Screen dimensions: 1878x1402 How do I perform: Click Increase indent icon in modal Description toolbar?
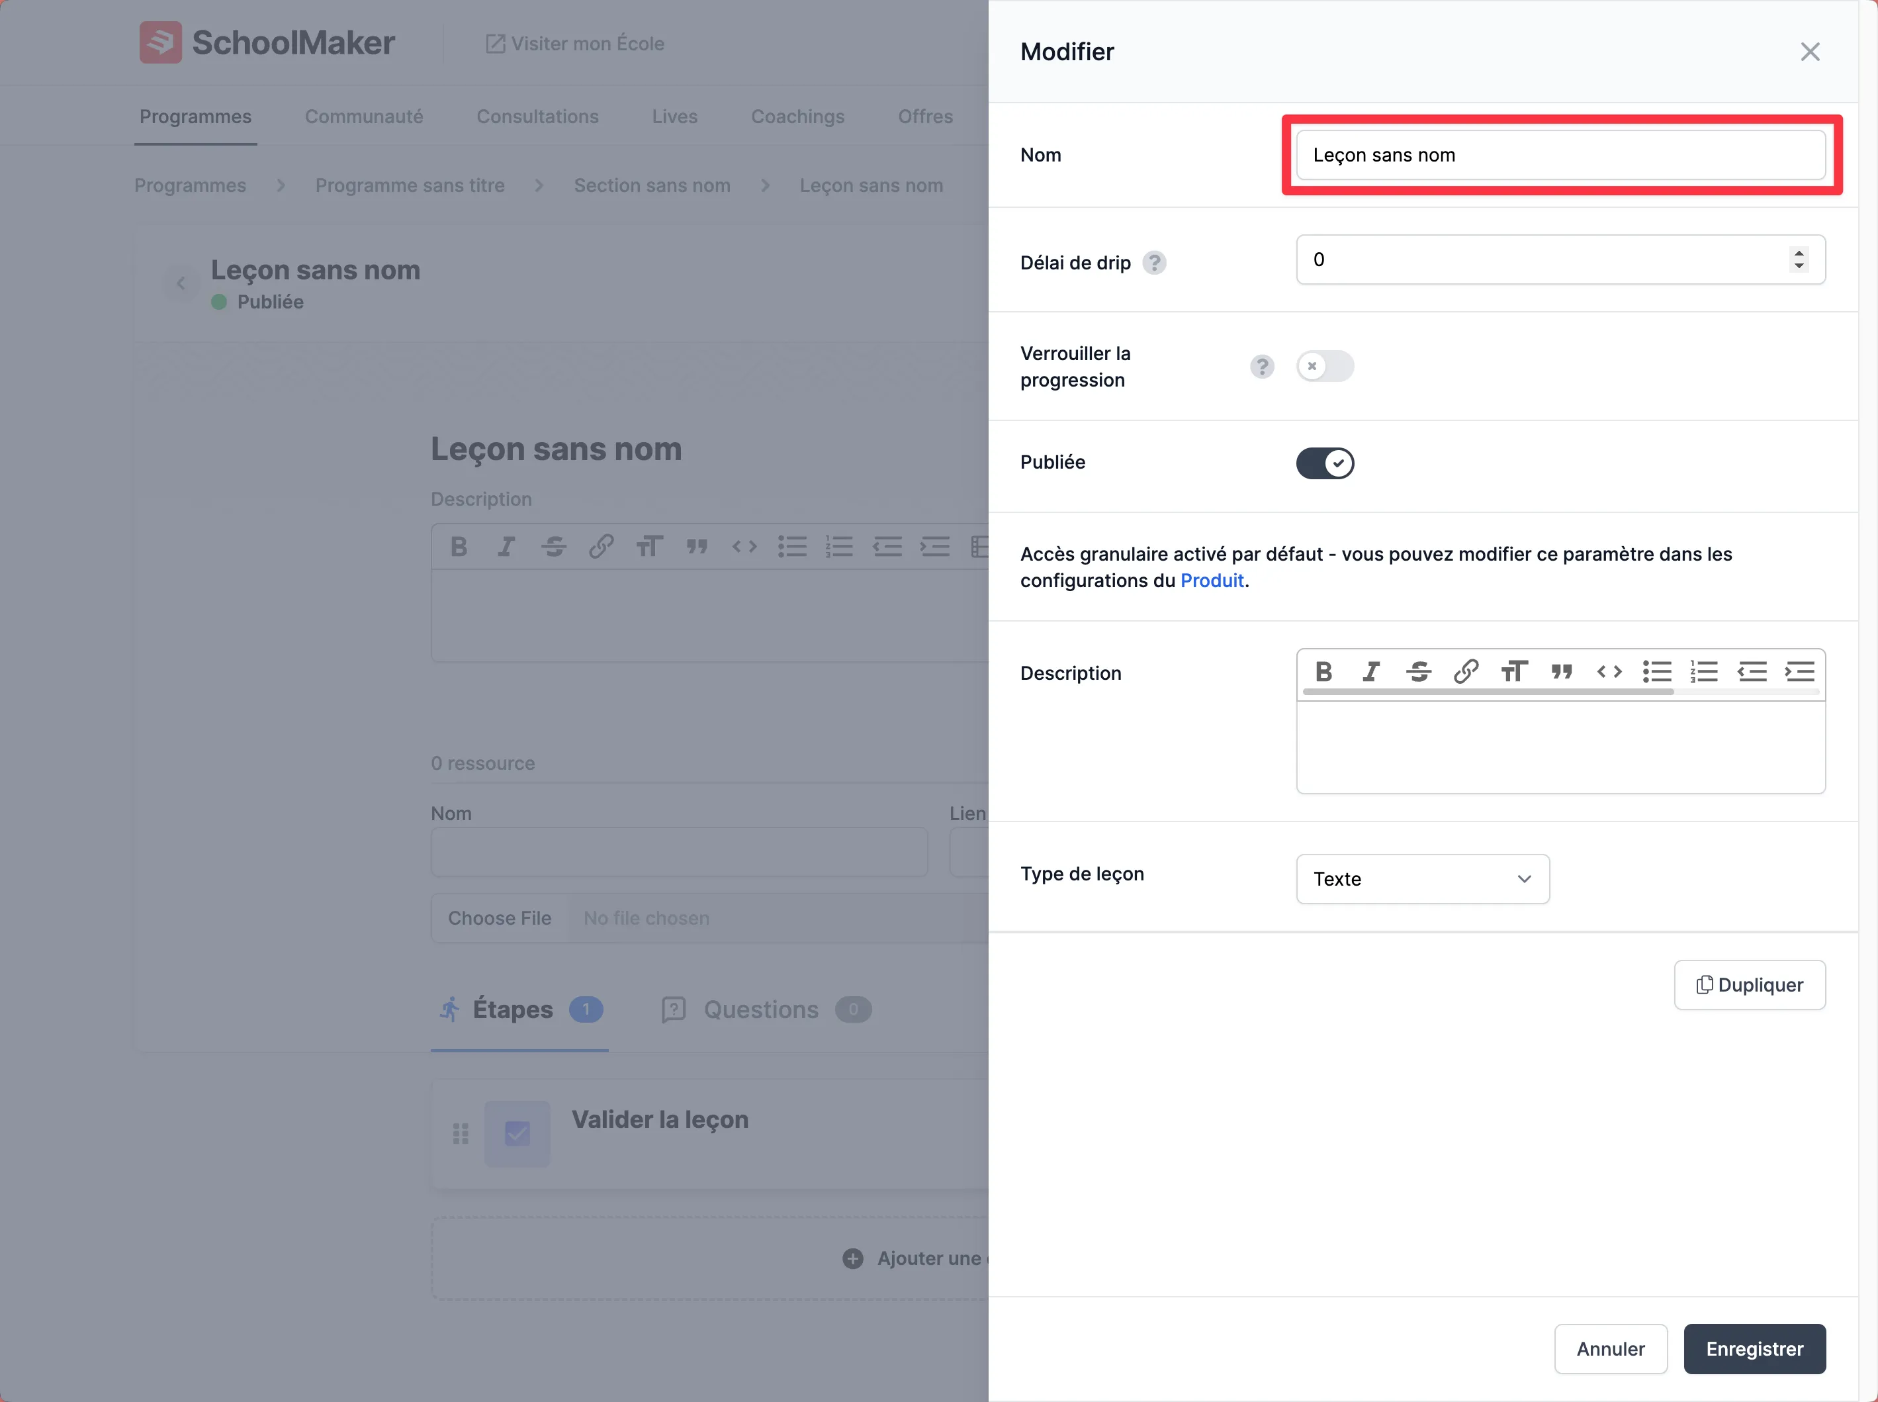pos(1799,672)
